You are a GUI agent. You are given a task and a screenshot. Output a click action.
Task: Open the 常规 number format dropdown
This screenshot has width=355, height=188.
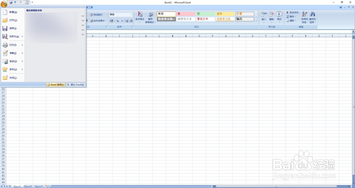coord(131,15)
